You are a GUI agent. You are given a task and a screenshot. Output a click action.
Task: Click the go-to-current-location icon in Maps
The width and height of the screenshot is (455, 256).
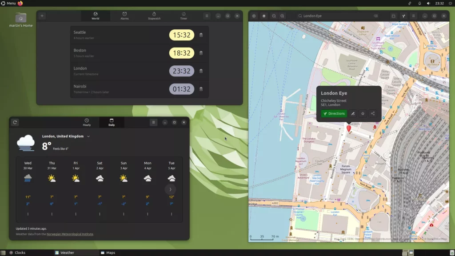(x=253, y=16)
